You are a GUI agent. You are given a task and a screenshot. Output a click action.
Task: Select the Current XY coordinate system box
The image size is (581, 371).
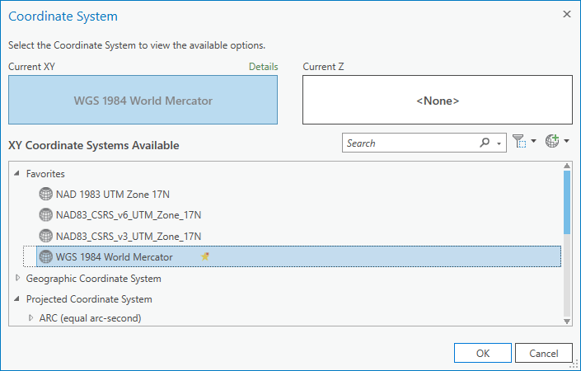point(143,100)
